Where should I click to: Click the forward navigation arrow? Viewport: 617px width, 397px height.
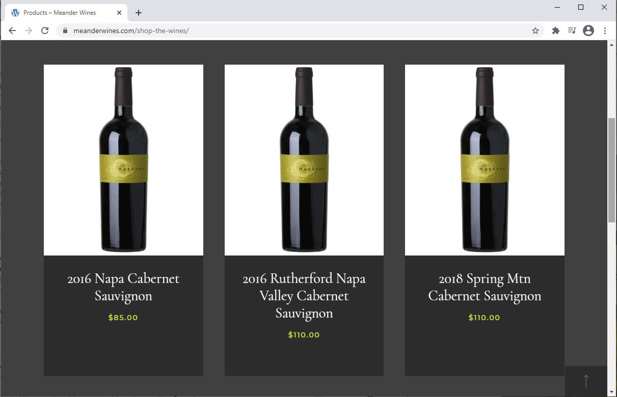29,31
